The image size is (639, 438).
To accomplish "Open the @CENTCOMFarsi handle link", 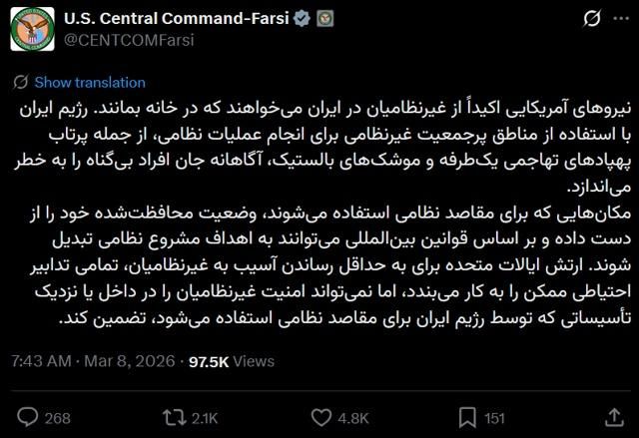I will (x=129, y=40).
